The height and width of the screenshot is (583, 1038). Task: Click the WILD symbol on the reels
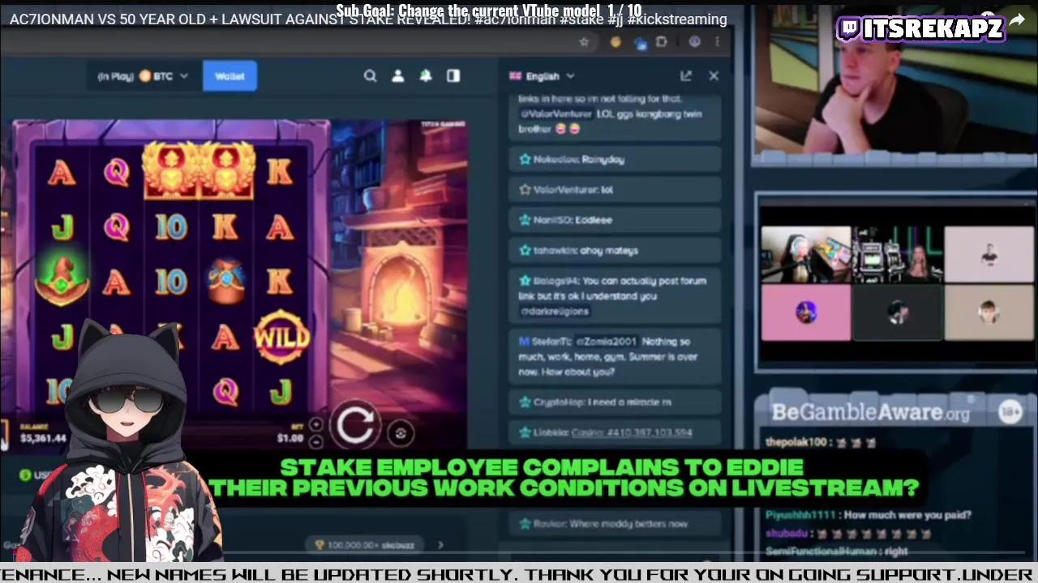(x=281, y=336)
